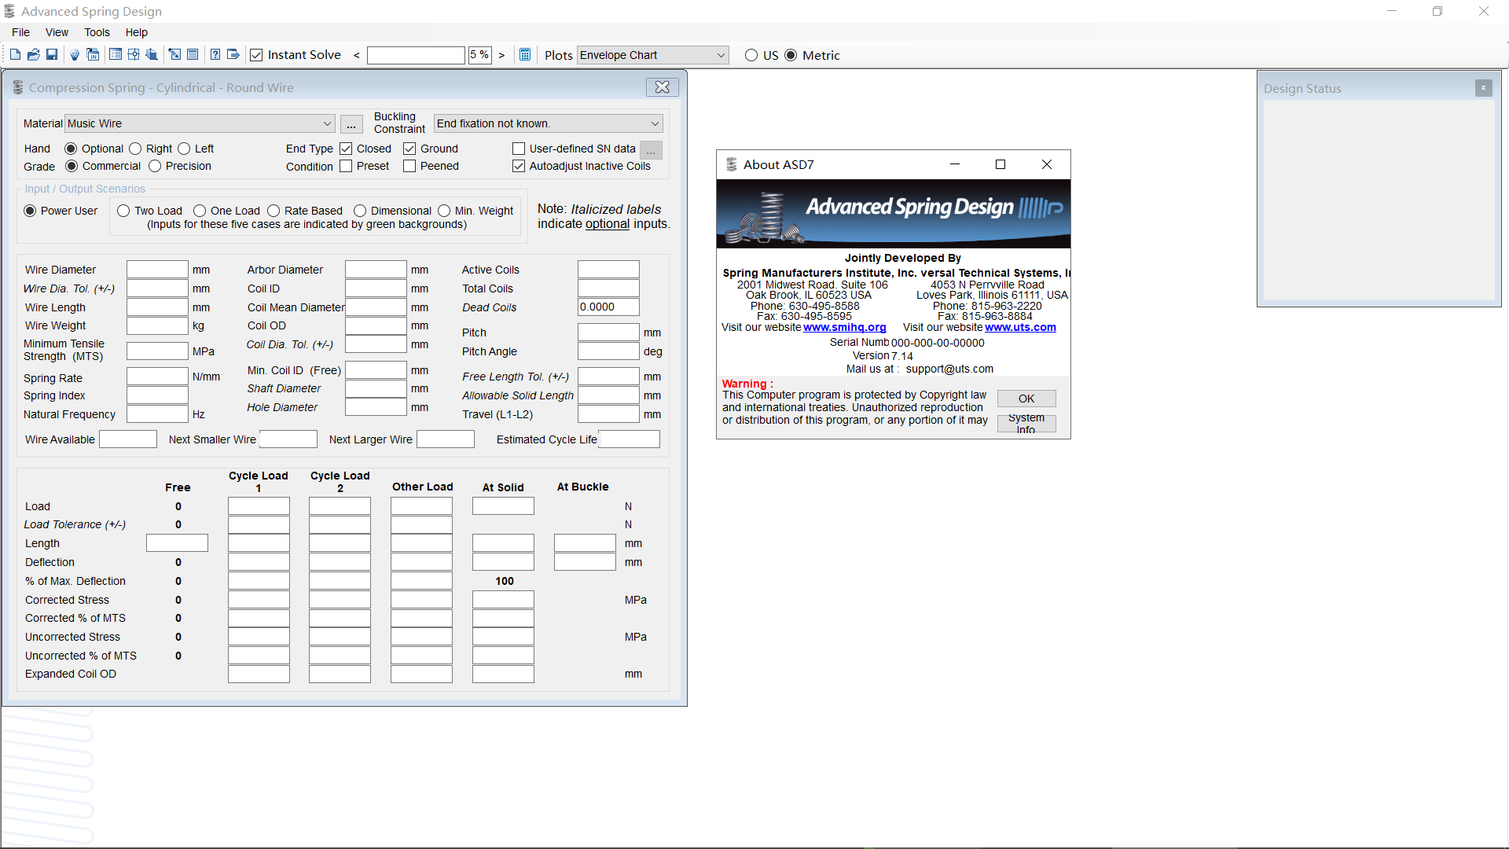Toggle the Instant Solve checkbox
Viewport: 1509px width, 849px height.
coord(256,55)
